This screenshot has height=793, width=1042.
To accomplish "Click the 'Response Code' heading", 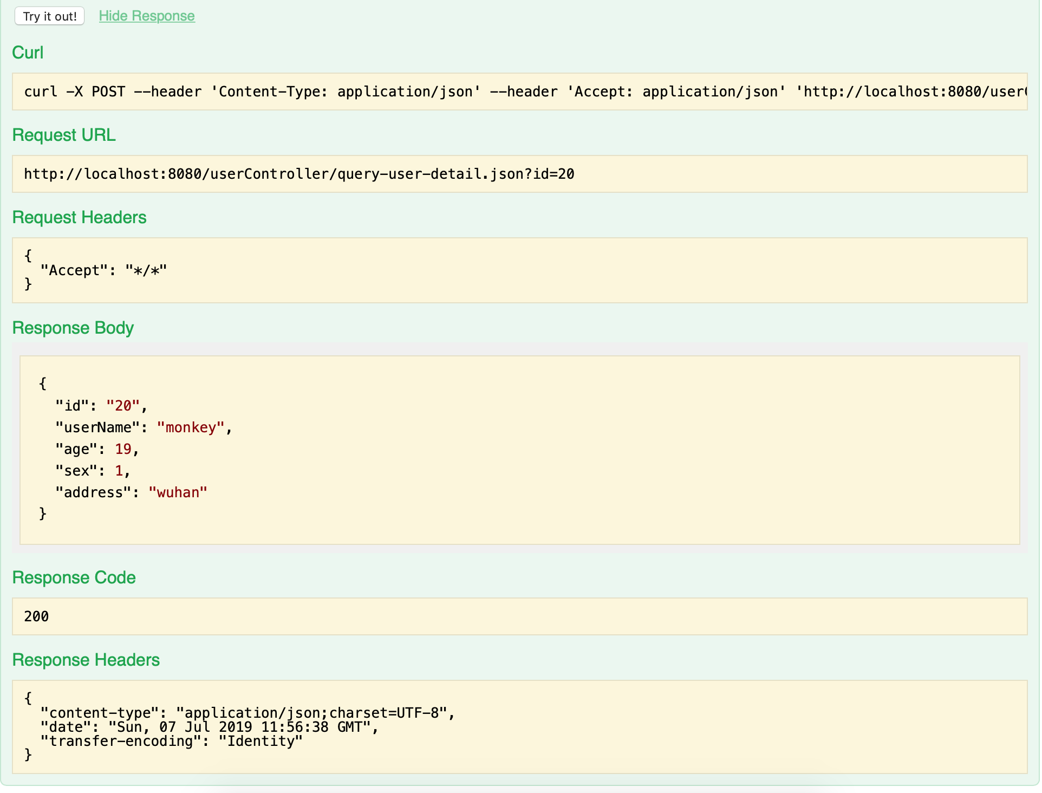I will pos(74,577).
